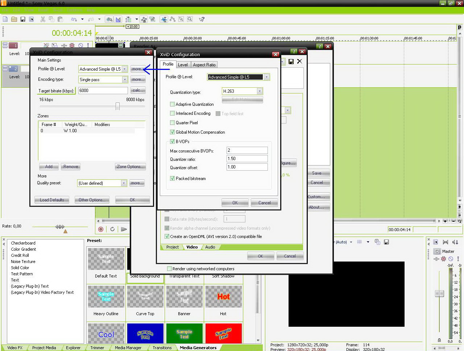This screenshot has width=464, height=351.
Task: Uncheck Packed bitstream checkbox
Action: pos(173,179)
